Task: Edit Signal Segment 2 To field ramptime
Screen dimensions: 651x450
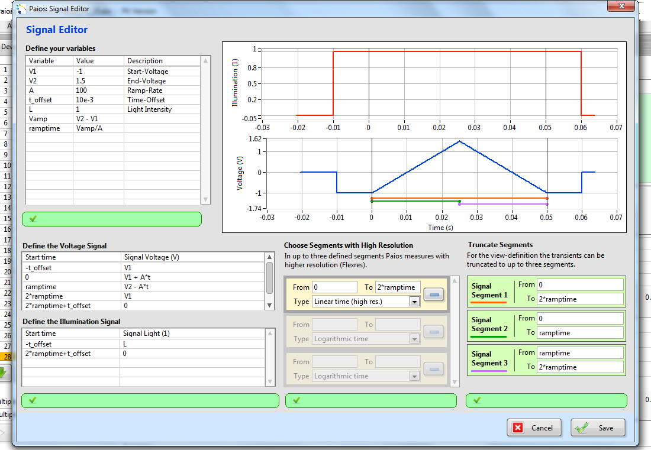Action: pyautogui.click(x=580, y=333)
